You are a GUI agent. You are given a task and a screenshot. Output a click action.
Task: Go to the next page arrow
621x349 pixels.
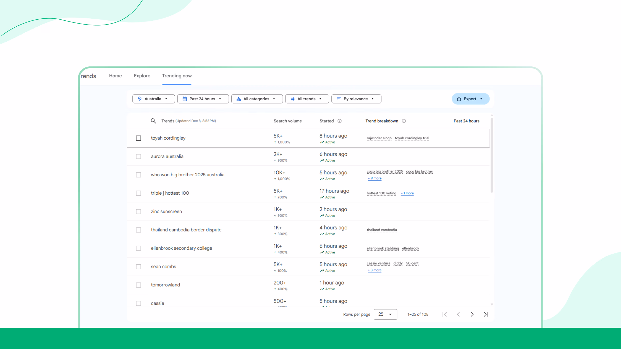coord(472,314)
